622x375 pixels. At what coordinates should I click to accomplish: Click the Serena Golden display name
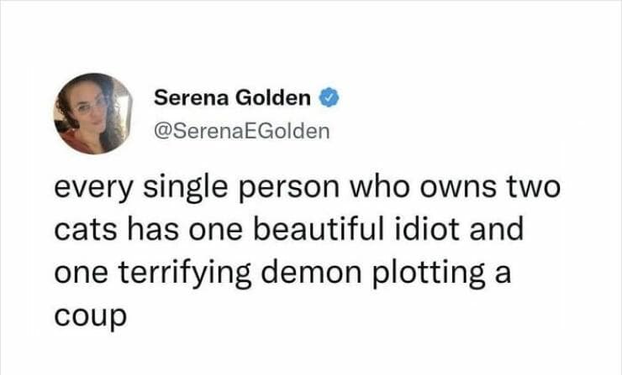tap(233, 99)
